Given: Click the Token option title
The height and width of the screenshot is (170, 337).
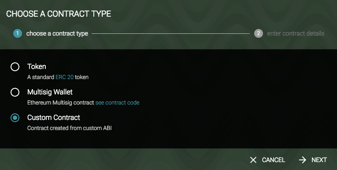Looking at the screenshot, I should coord(37,66).
